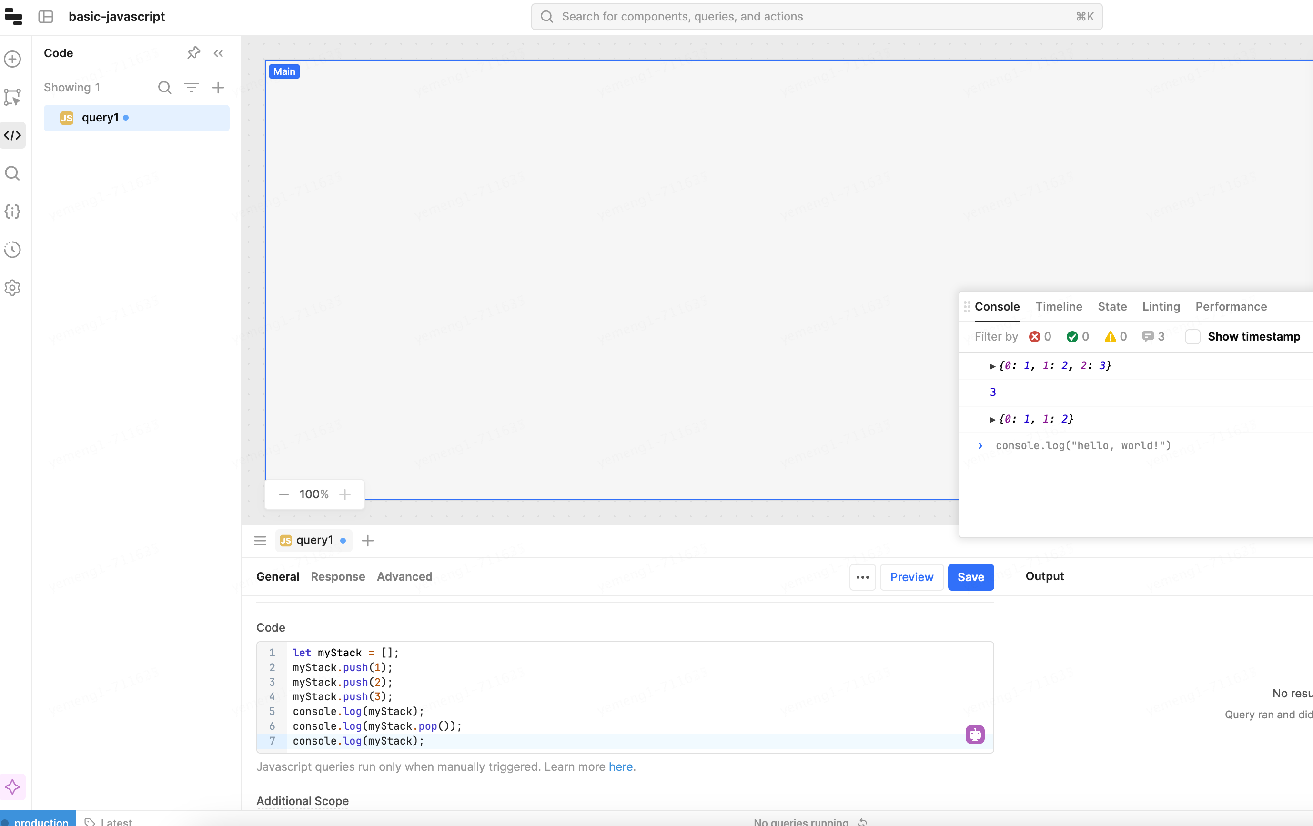Zoom out the canvas with the minus button
Image resolution: width=1313 pixels, height=826 pixels.
pyautogui.click(x=283, y=494)
